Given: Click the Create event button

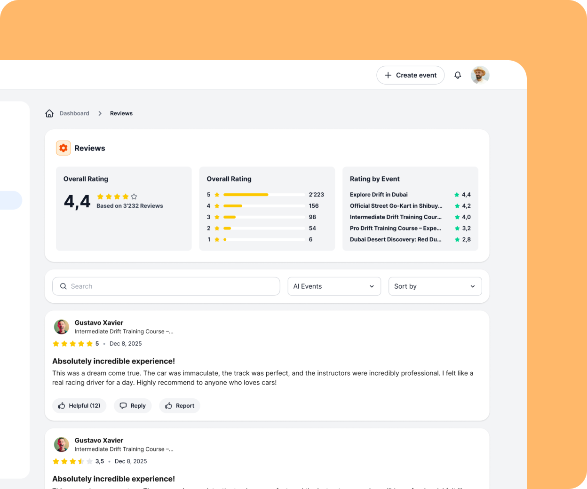Looking at the screenshot, I should coord(410,75).
